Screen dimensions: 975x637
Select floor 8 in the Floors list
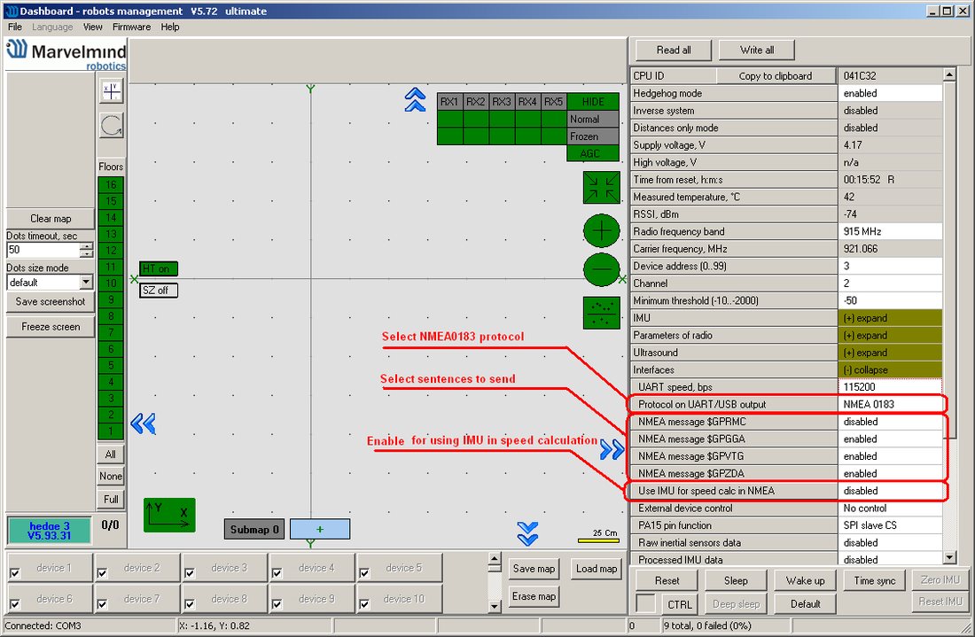coord(111,316)
